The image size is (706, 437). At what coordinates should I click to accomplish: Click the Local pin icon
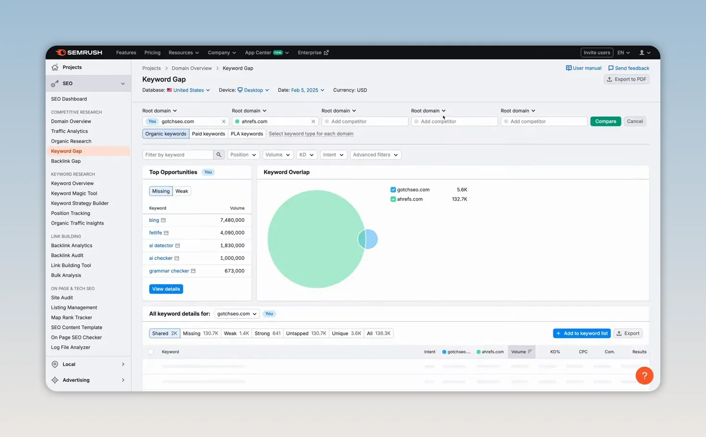[55, 364]
